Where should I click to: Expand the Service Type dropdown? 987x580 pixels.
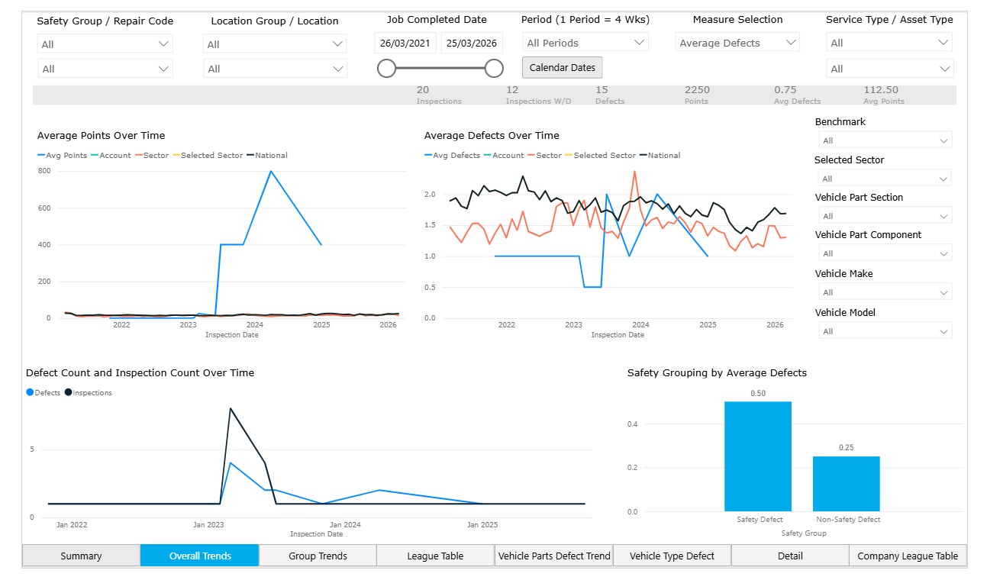click(890, 43)
